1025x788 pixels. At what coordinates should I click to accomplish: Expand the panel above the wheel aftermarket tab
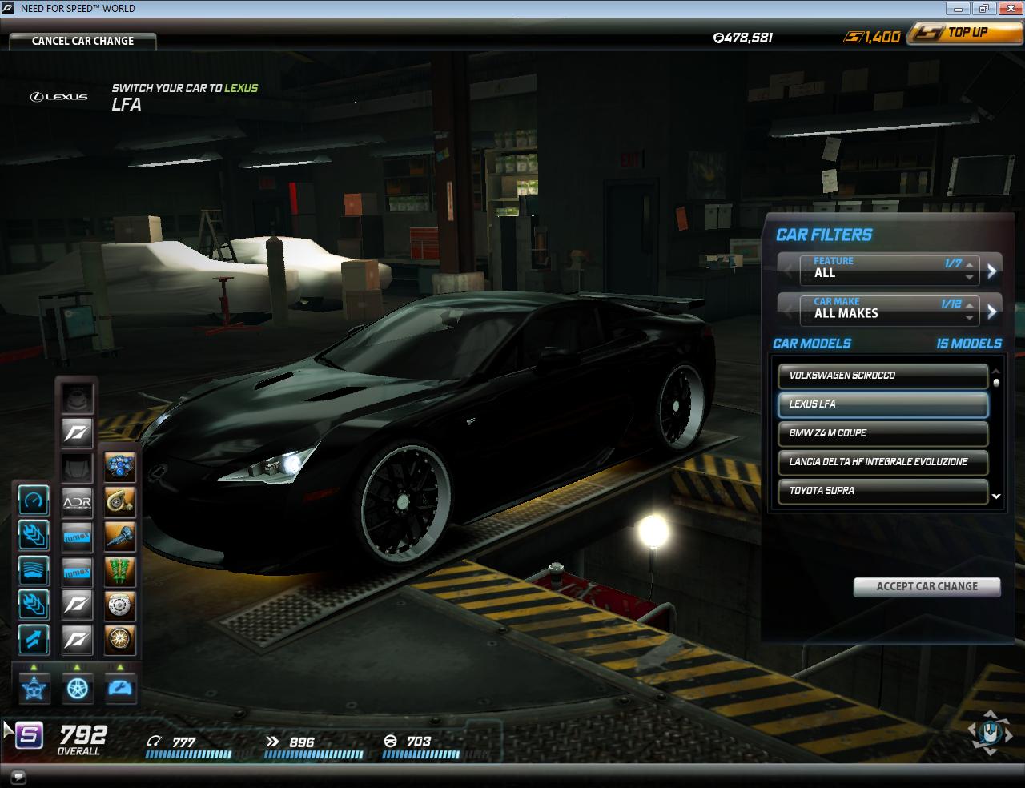pyautogui.click(x=77, y=667)
